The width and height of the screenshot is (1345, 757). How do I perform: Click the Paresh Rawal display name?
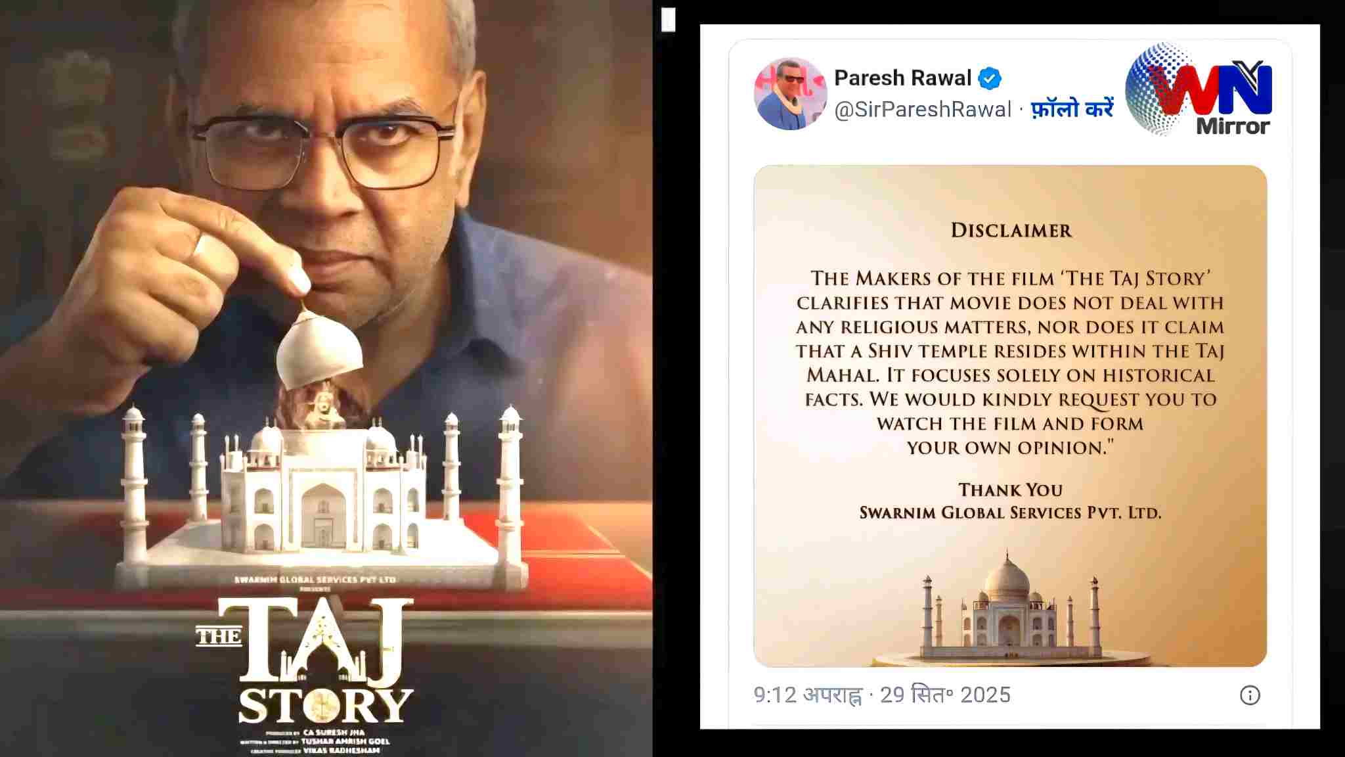[x=902, y=78]
